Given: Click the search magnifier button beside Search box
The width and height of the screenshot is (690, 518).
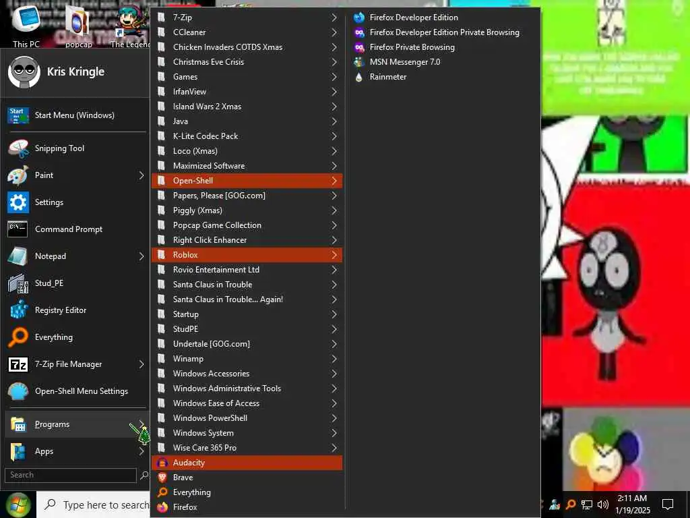Looking at the screenshot, I should (144, 476).
